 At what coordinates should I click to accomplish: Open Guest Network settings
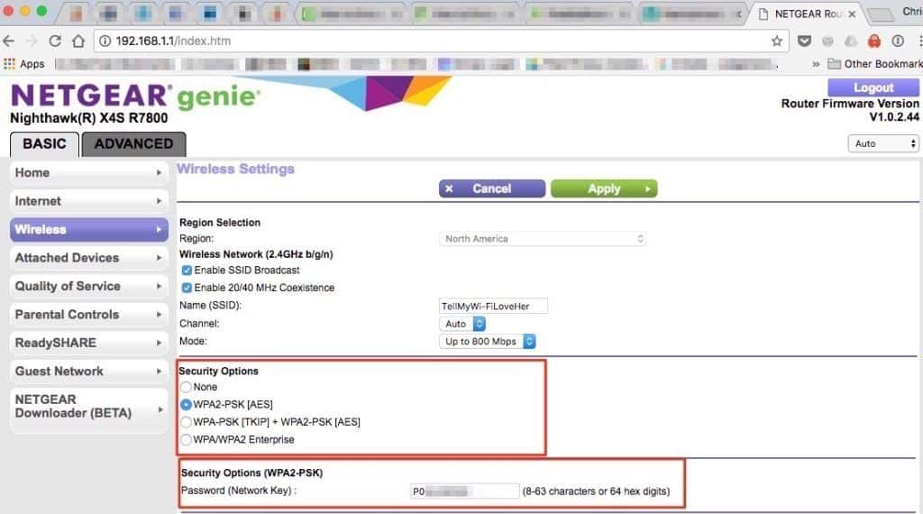(89, 371)
